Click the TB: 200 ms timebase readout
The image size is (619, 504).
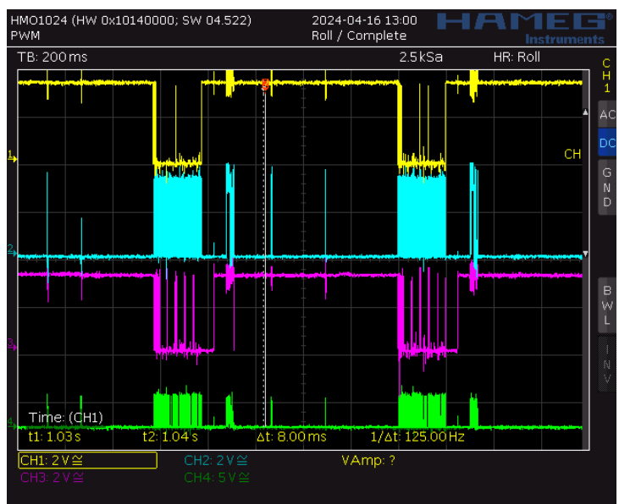tap(53, 57)
